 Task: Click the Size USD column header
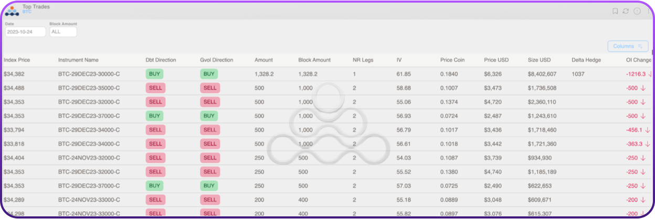click(x=539, y=60)
